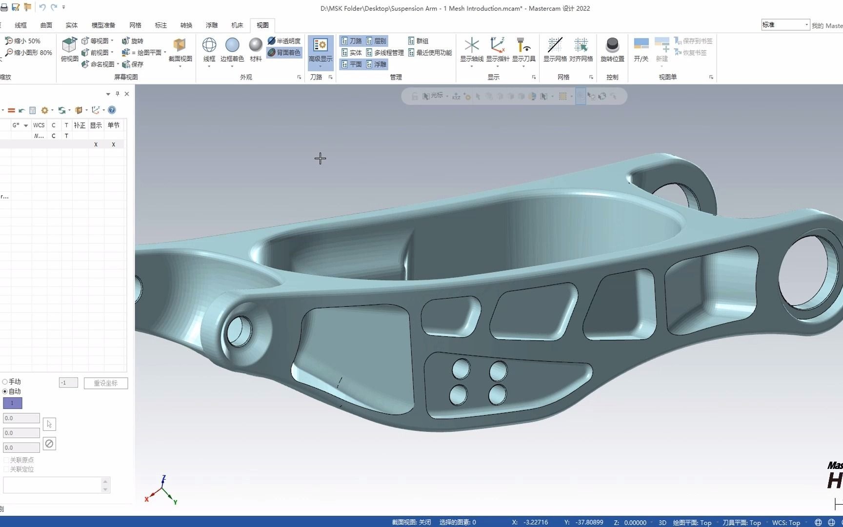This screenshot has height=527, width=843.
Task: Open the Wireframe (线框) tab
Action: point(20,25)
